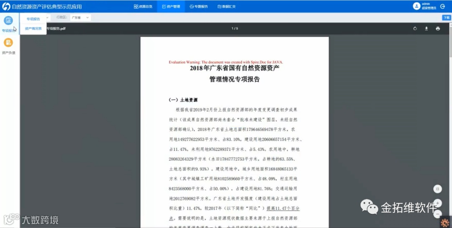Image resolution: width=452 pixels, height=228 pixels.
Task: Select the 专项报告 sidebar icon
Action: 8,20
